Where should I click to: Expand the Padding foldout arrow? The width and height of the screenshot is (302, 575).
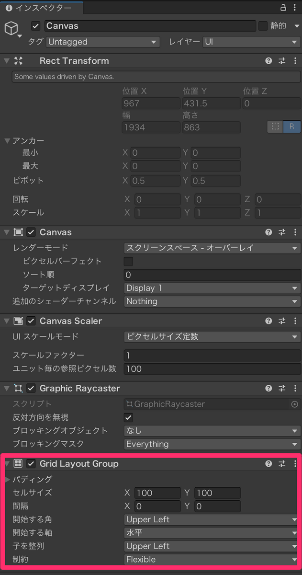7,479
